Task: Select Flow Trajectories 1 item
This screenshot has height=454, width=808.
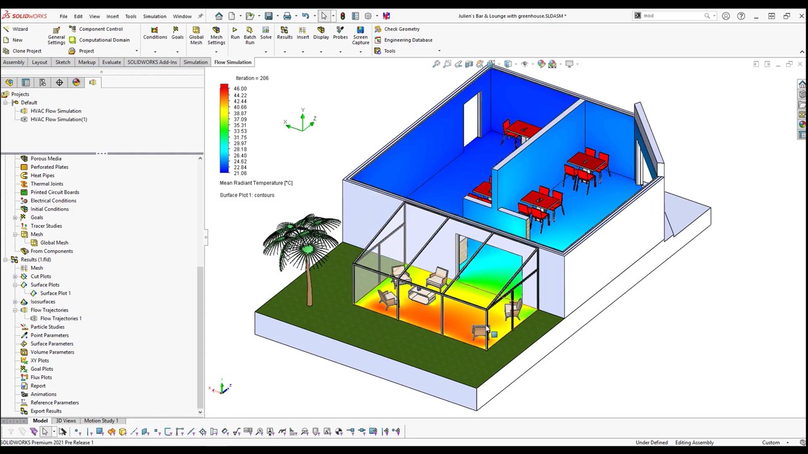Action: click(x=61, y=318)
